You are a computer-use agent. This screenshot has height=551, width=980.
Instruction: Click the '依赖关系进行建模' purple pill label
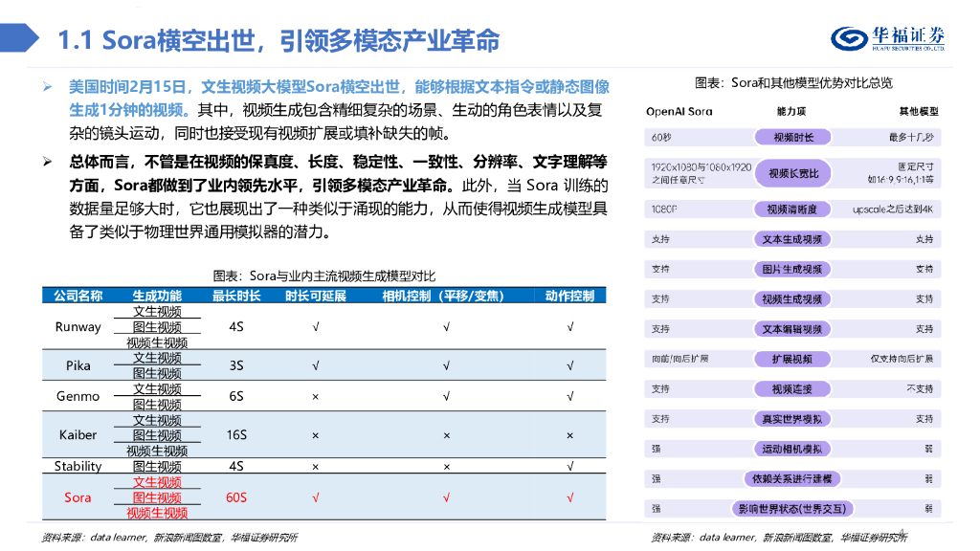coord(792,479)
